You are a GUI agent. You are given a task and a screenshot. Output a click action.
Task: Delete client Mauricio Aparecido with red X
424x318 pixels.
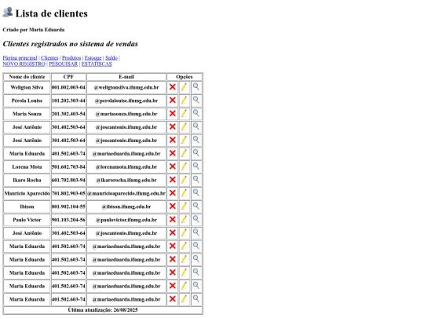pyautogui.click(x=173, y=193)
